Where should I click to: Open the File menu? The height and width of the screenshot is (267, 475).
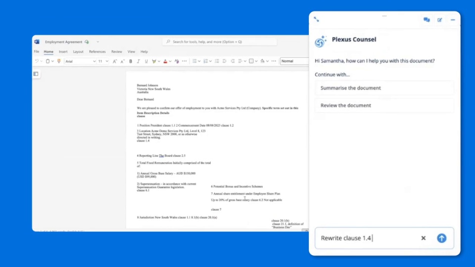36,52
